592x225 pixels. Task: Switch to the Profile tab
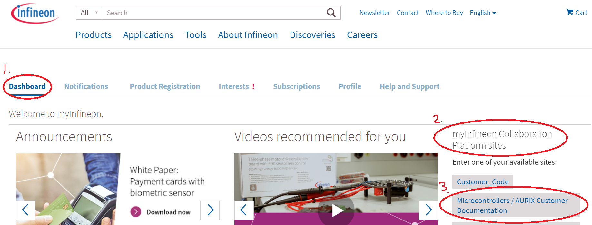tap(350, 86)
